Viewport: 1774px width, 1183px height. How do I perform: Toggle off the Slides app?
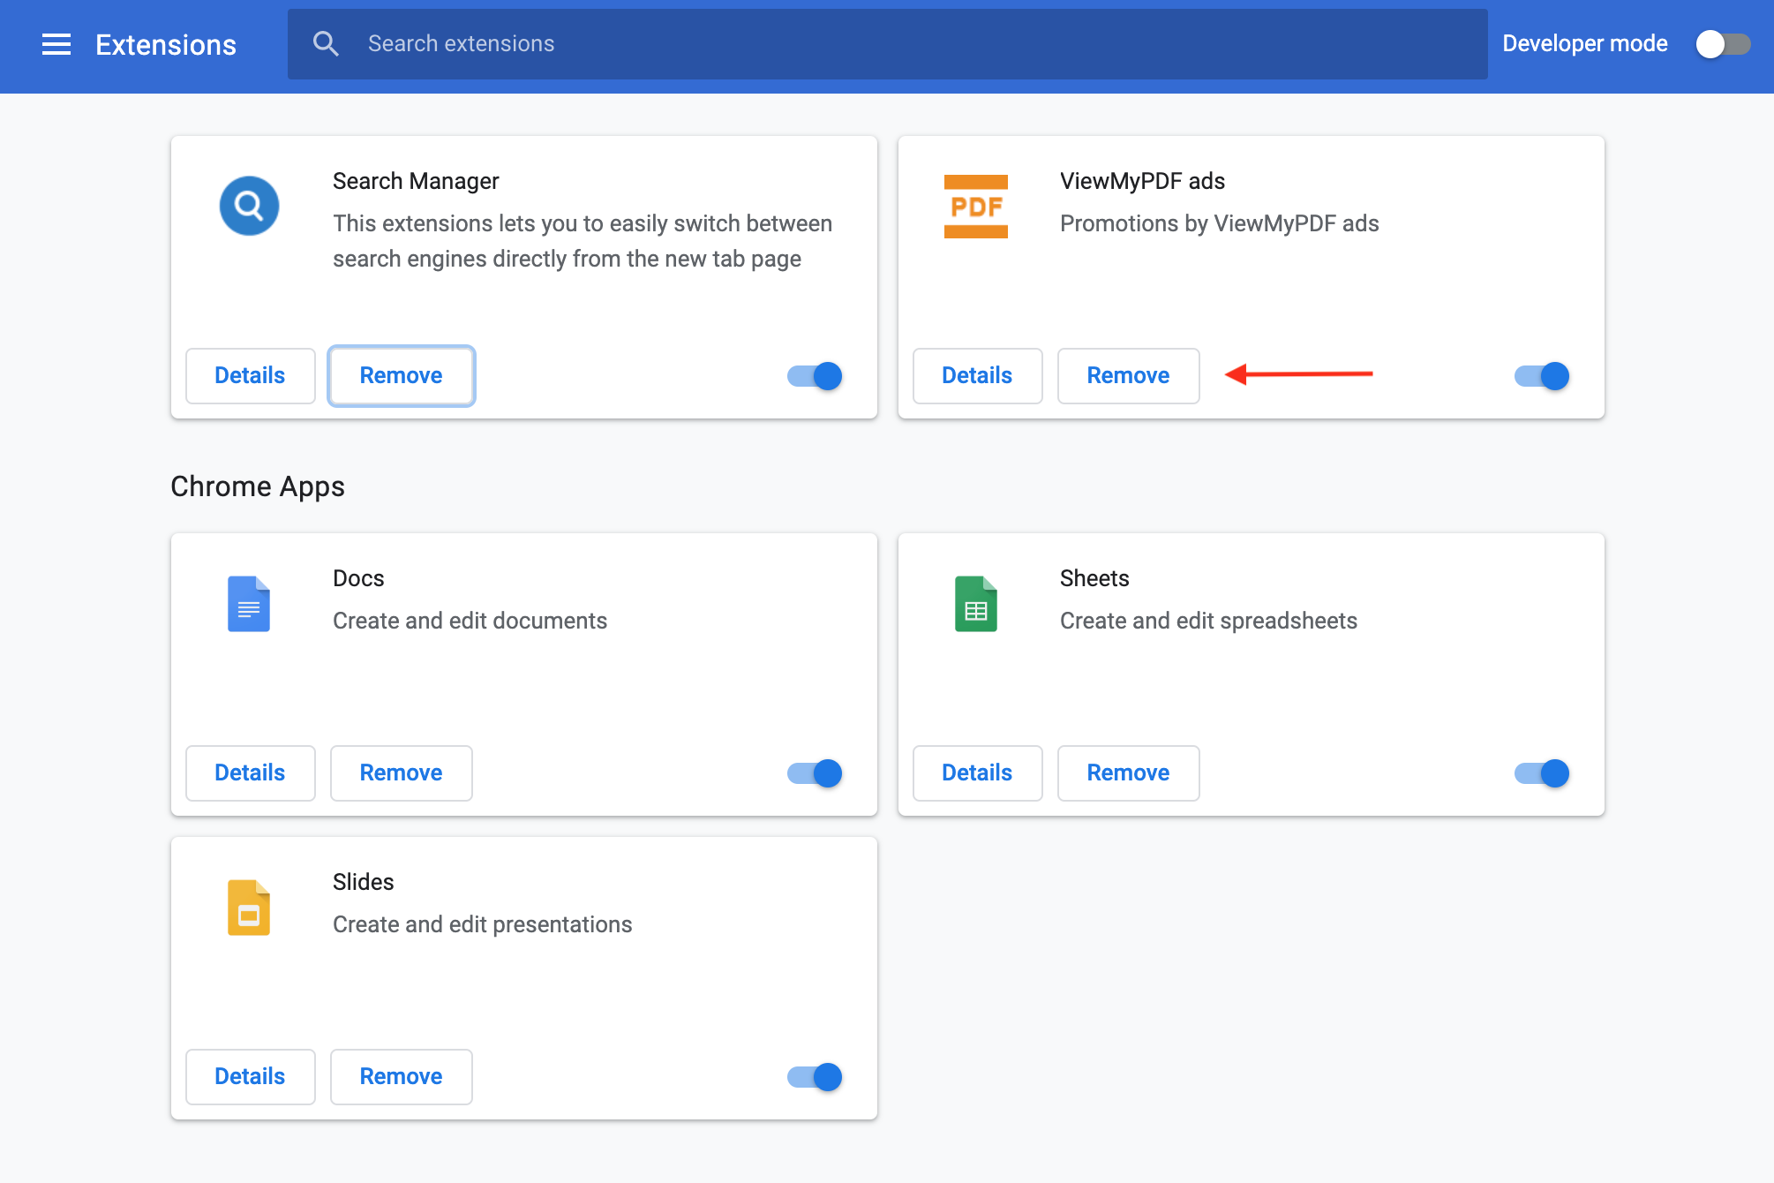click(815, 1077)
